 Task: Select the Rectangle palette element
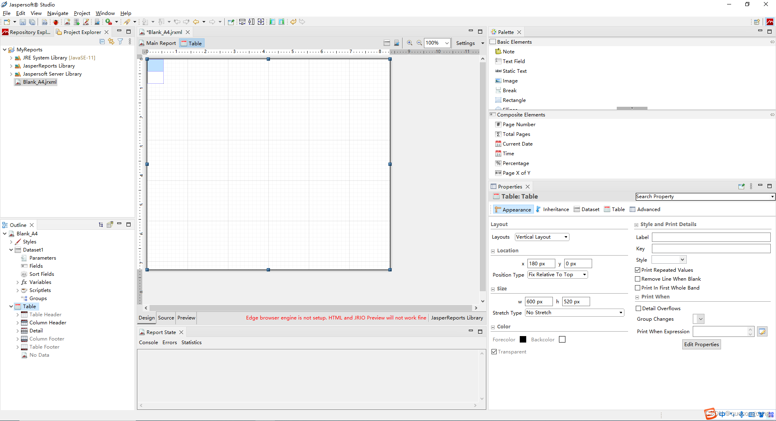pyautogui.click(x=510, y=100)
